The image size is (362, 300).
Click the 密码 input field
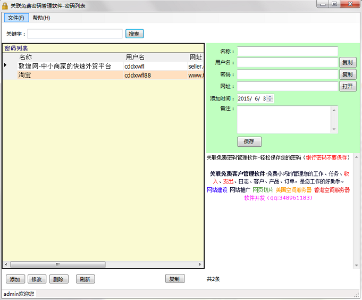coord(288,74)
